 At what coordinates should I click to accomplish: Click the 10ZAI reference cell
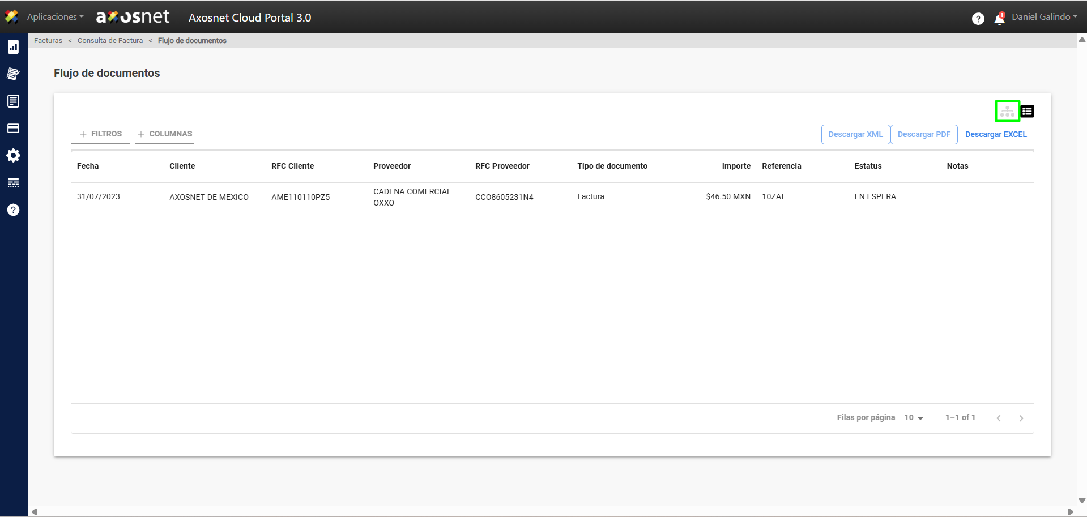(773, 196)
